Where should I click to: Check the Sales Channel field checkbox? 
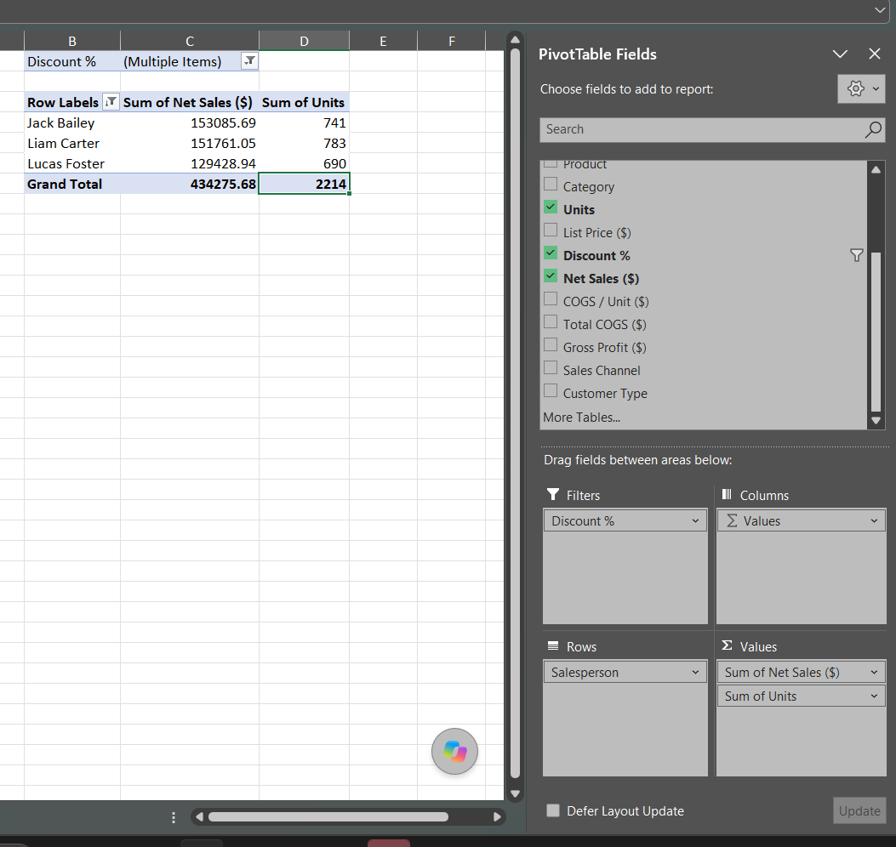551,368
